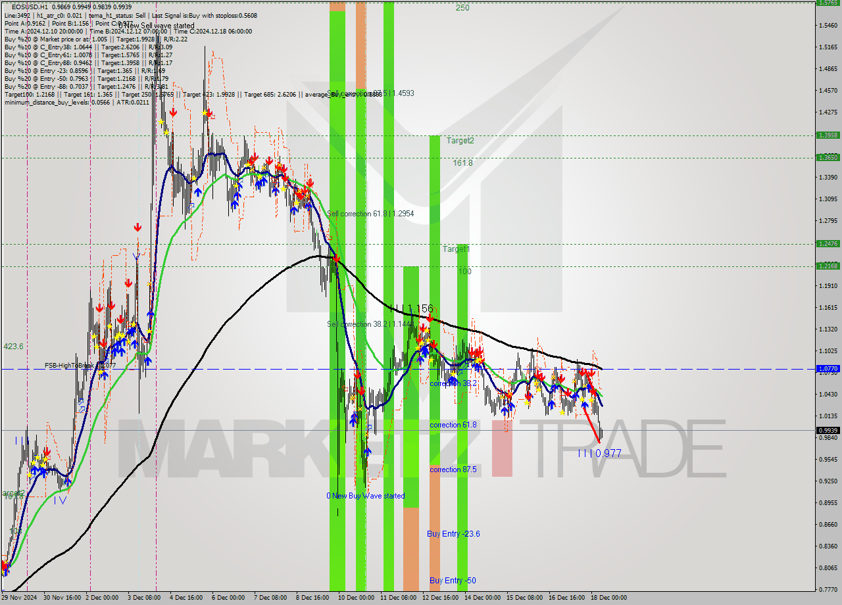Click the 'Buy %20 @ Entry -88' info line
842x605 pixels.
click(x=86, y=86)
